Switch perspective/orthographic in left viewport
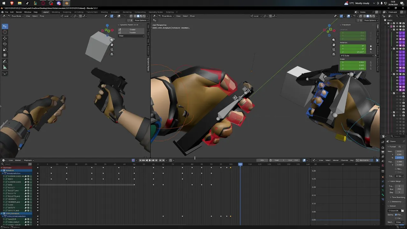The image size is (407, 229). pyautogui.click(x=112, y=54)
